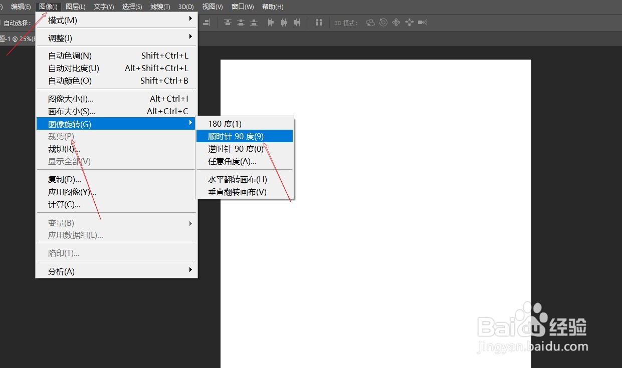This screenshot has height=368, width=622.
Task: Click the distribute bottom edges icon
Action: tap(254, 23)
